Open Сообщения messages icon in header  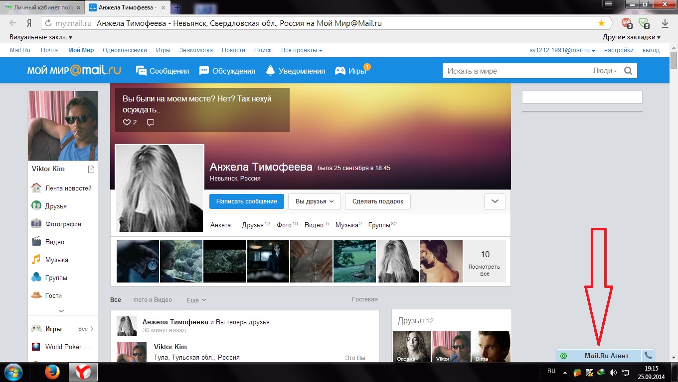141,71
